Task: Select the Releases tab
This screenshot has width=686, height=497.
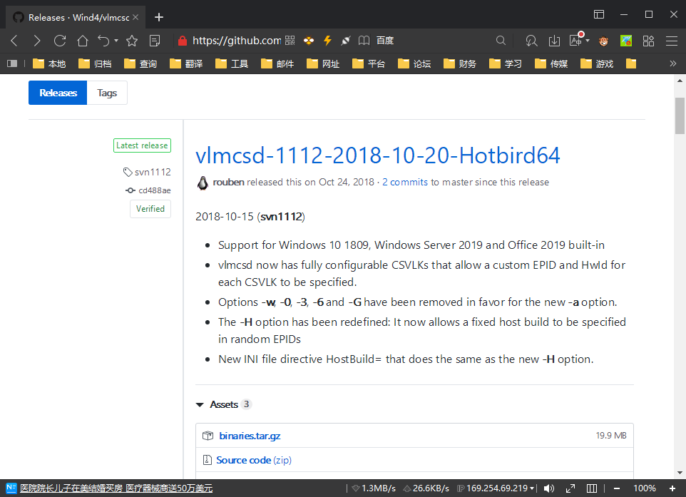Action: pyautogui.click(x=58, y=93)
